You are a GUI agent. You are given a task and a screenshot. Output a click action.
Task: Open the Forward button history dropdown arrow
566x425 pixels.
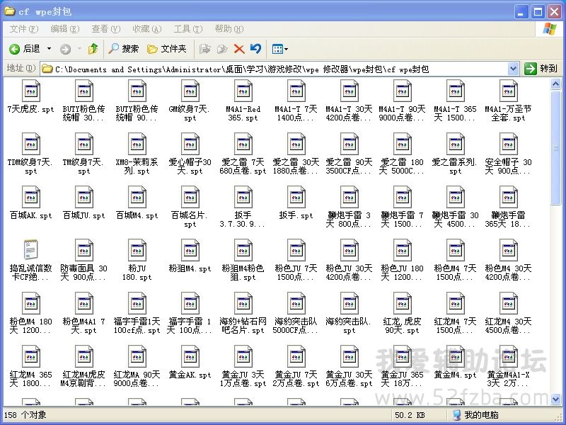point(79,49)
